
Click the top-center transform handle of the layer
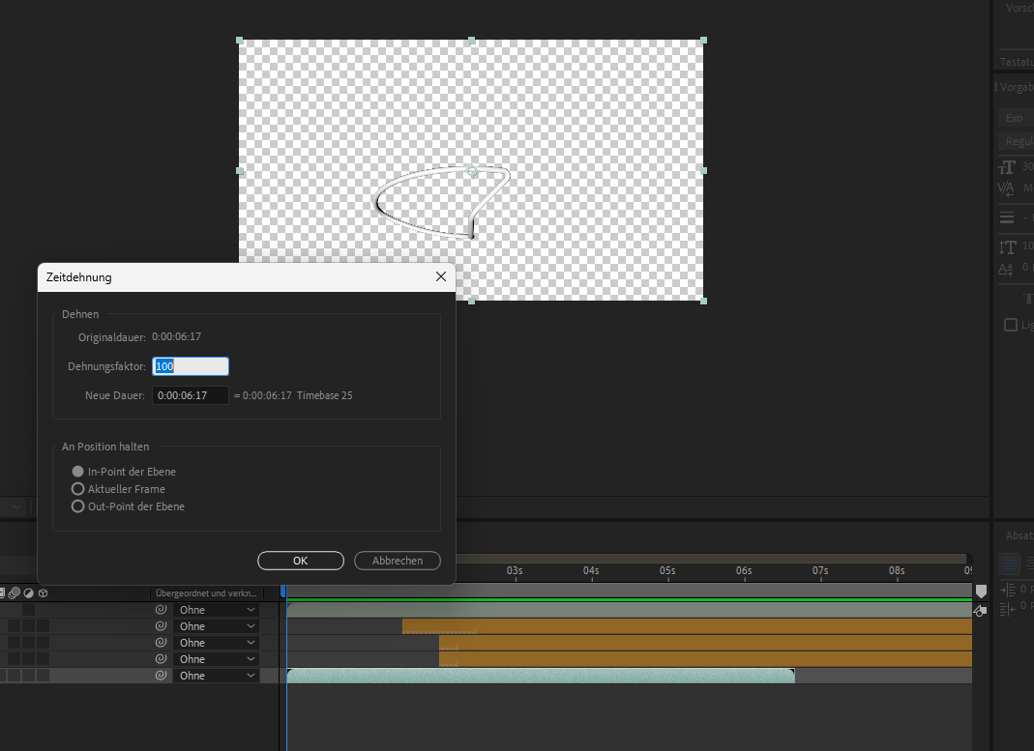pyautogui.click(x=471, y=41)
